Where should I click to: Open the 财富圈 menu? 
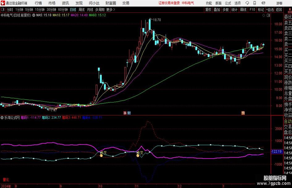coord(111,3)
